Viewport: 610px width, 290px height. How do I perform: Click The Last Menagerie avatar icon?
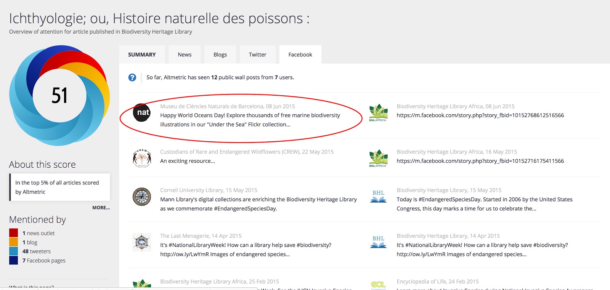tap(142, 242)
